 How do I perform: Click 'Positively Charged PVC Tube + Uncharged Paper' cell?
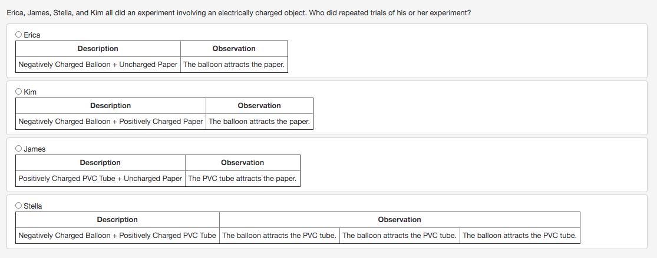tap(100, 179)
